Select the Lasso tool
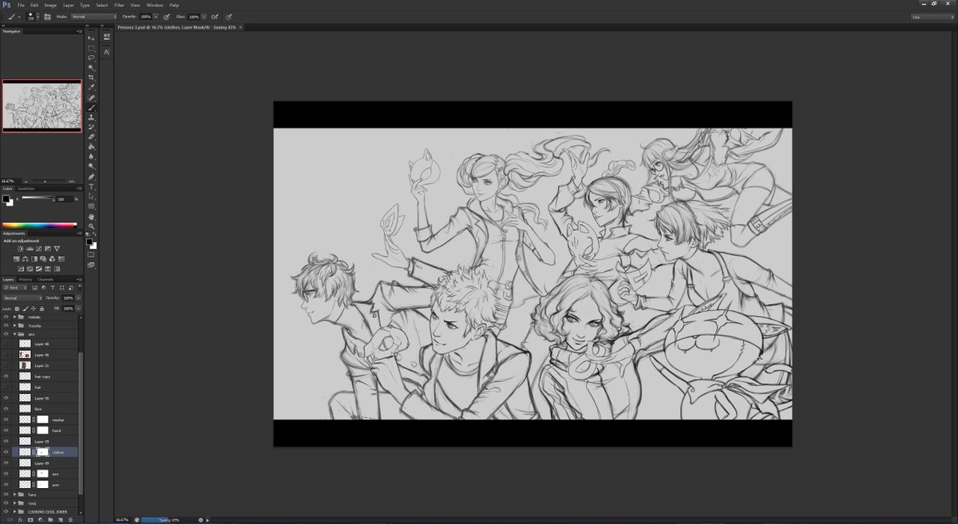Viewport: 958px width, 524px height. pos(91,57)
